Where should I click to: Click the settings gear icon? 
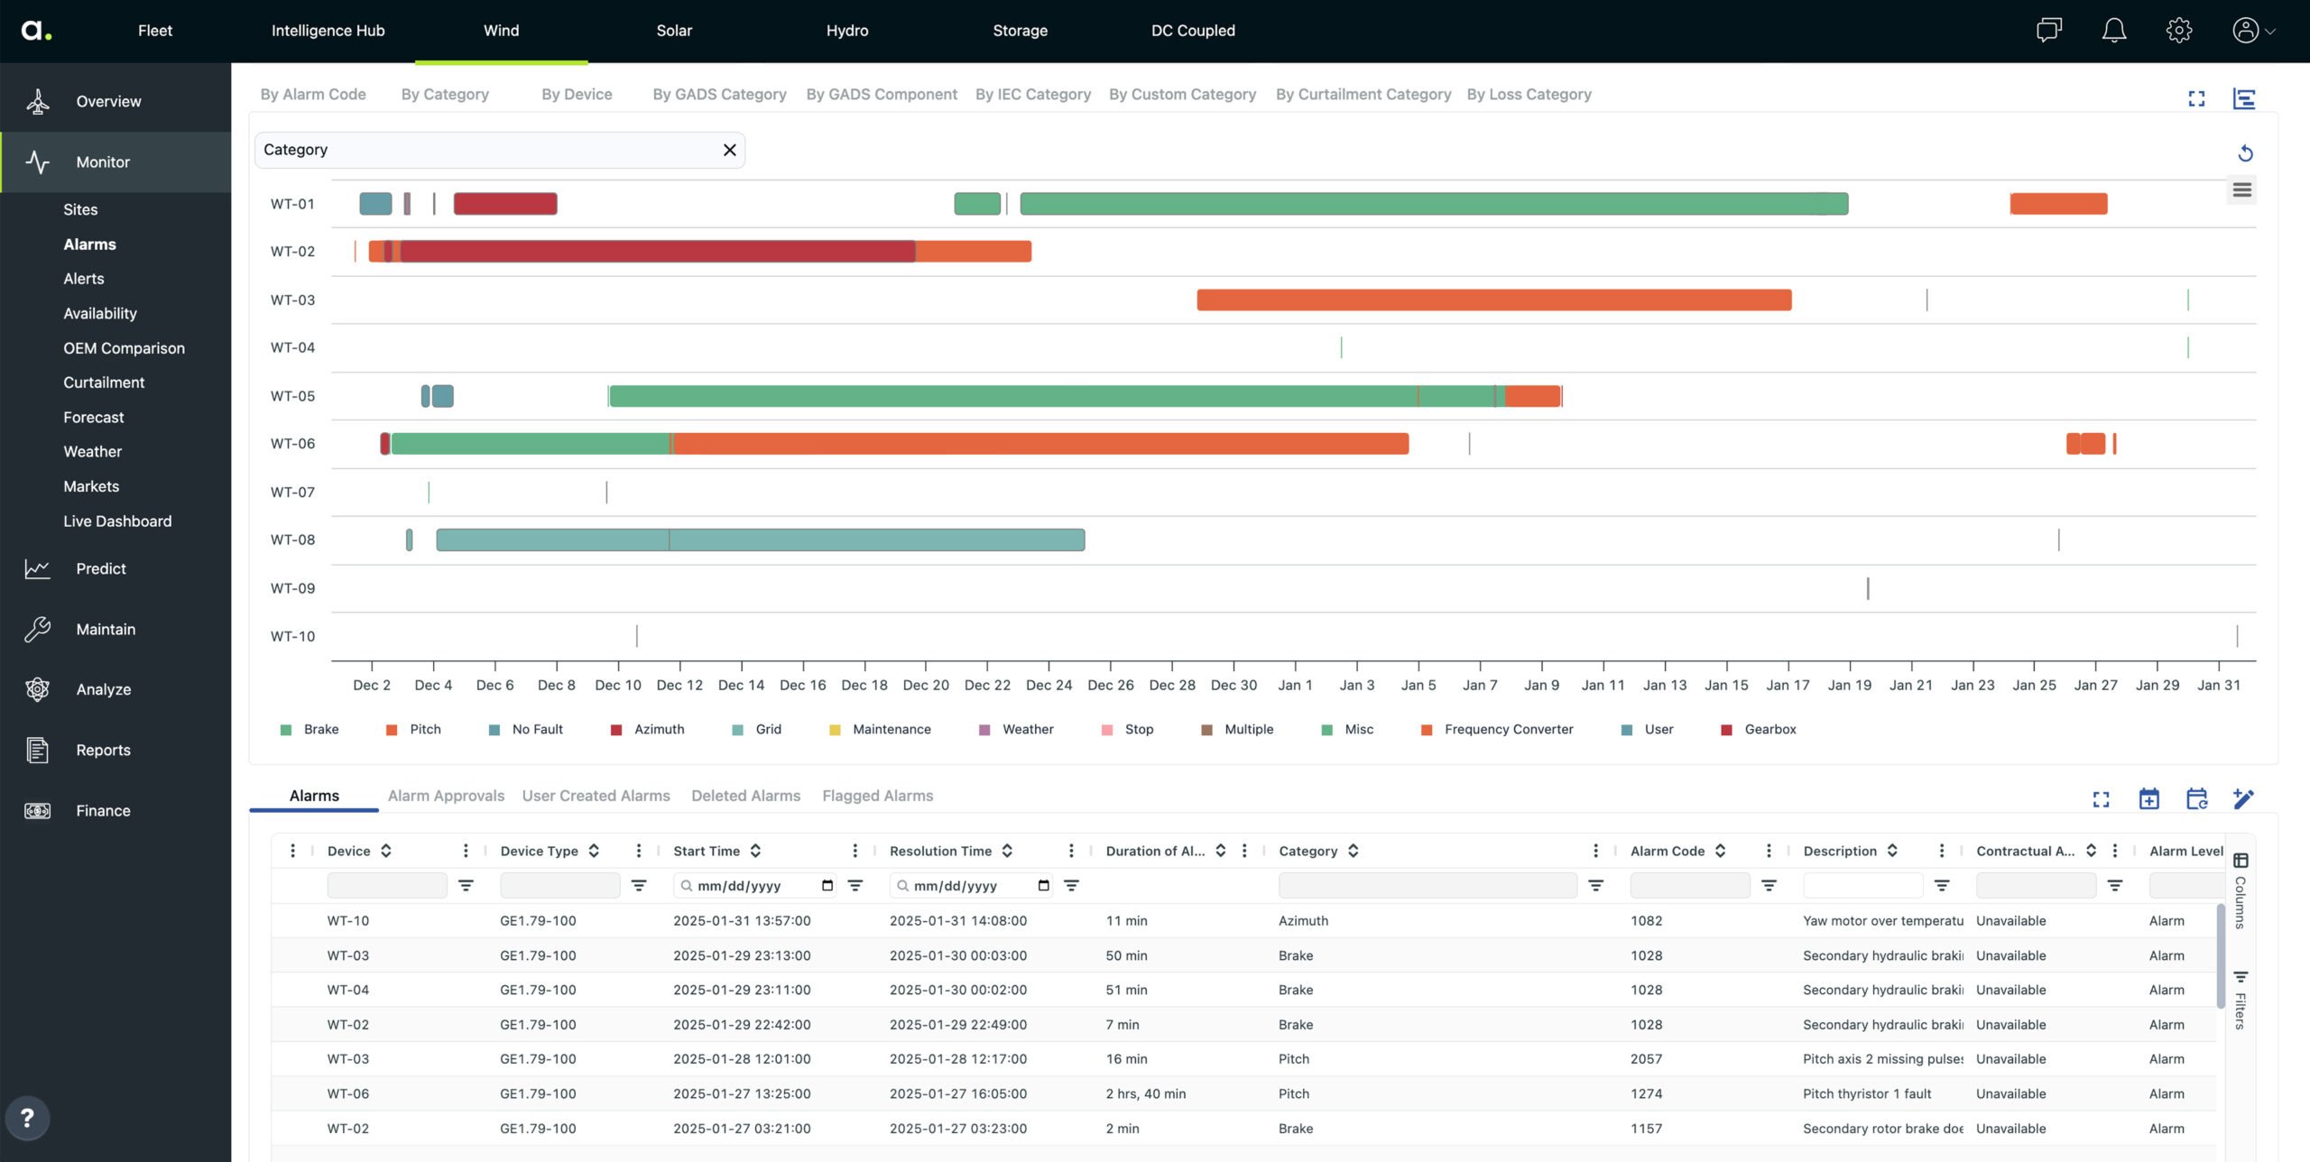2178,31
